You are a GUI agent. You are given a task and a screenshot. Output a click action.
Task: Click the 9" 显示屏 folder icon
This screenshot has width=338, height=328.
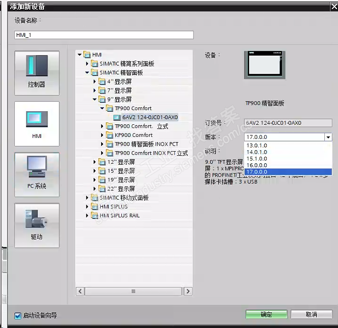pos(102,100)
